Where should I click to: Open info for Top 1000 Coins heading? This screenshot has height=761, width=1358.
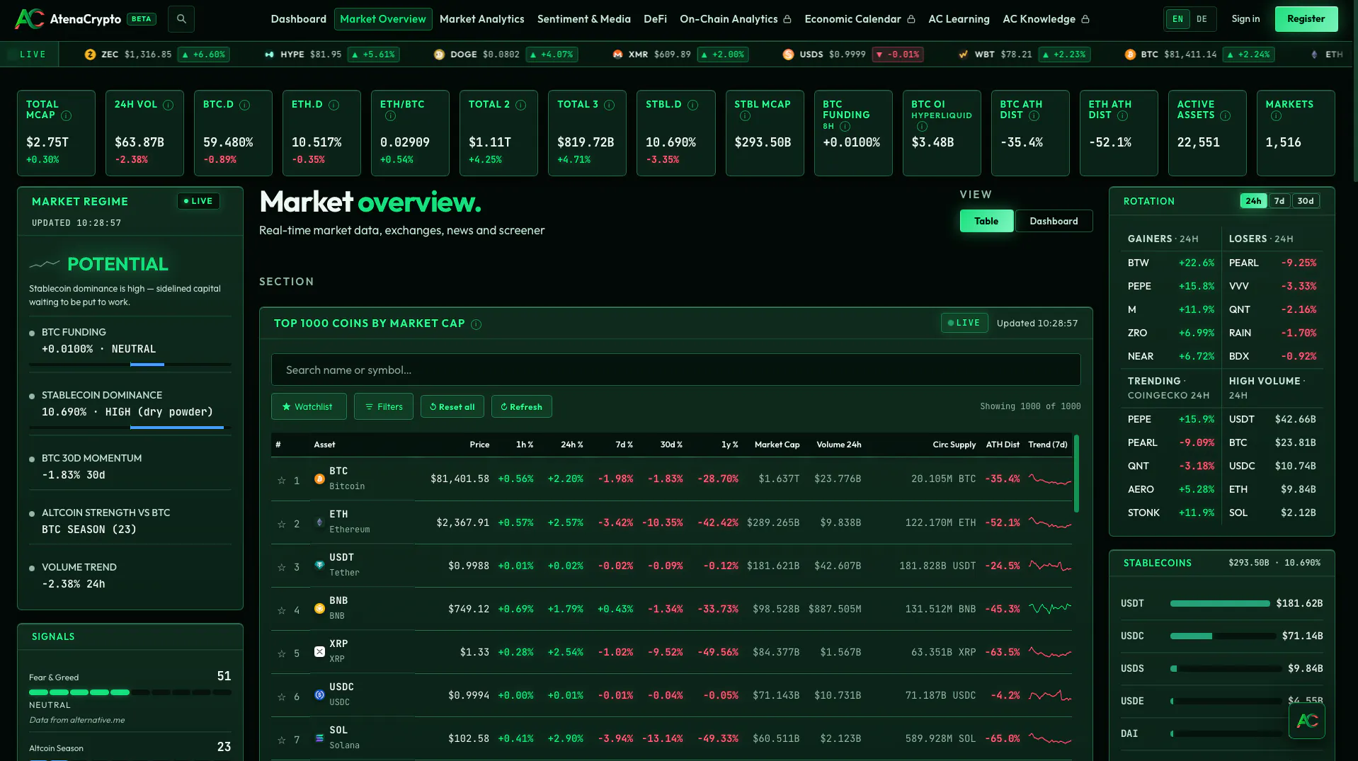tap(476, 324)
